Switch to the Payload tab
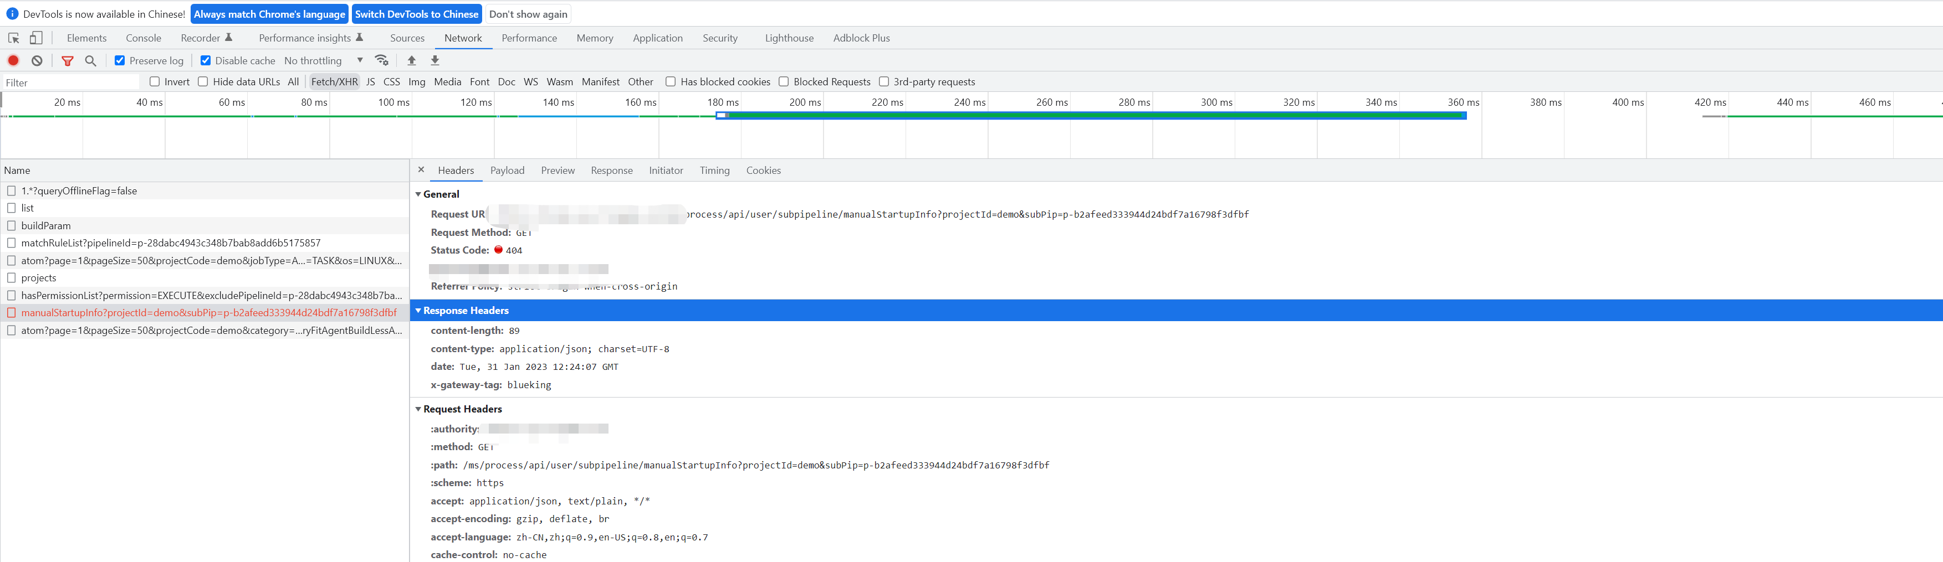This screenshot has width=1943, height=562. pyautogui.click(x=507, y=170)
